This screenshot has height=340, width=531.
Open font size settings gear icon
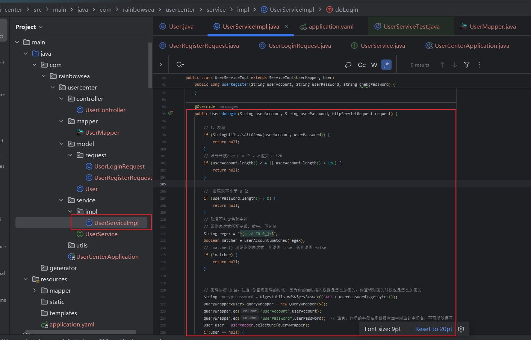point(461,329)
